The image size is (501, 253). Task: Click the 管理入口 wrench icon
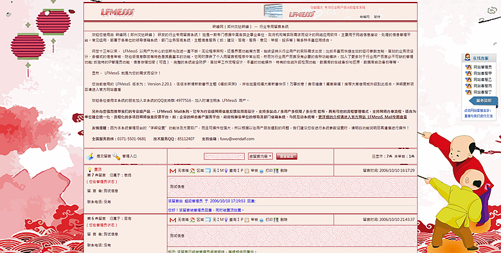point(116,156)
